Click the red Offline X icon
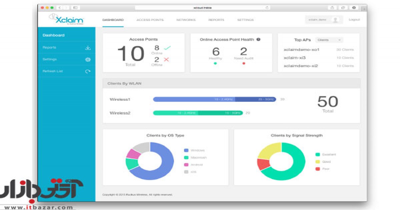Viewport: 400px width, 210px height. [167, 60]
